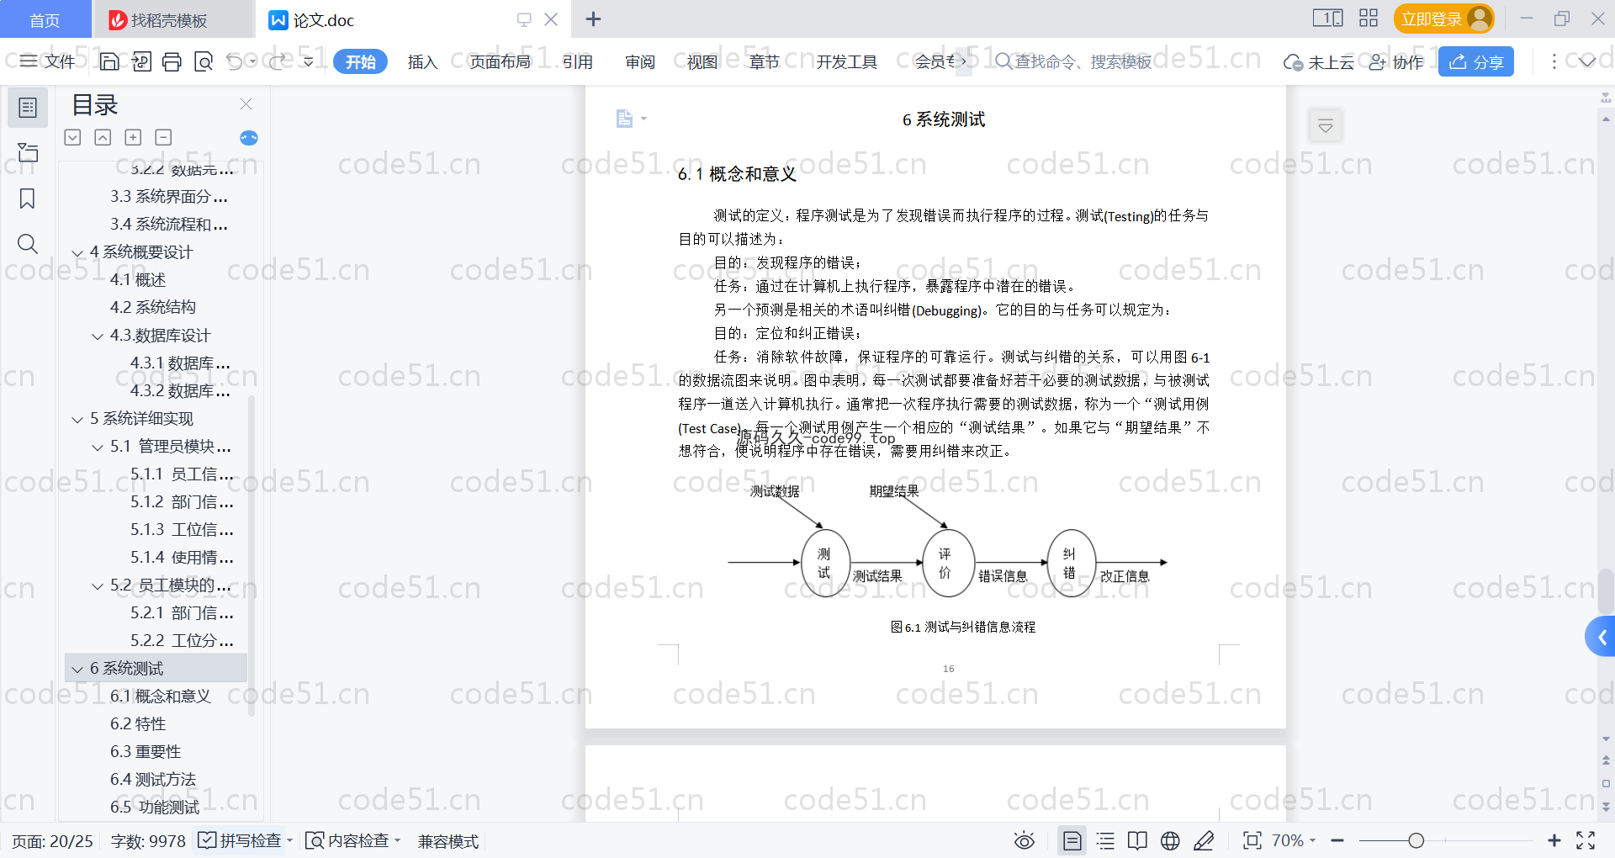The height and width of the screenshot is (858, 1615).
Task: Switch to page layout view icon
Action: [x=1072, y=840]
